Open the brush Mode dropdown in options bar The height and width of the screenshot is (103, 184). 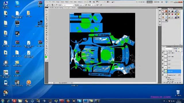pyautogui.click(x=68, y=5)
